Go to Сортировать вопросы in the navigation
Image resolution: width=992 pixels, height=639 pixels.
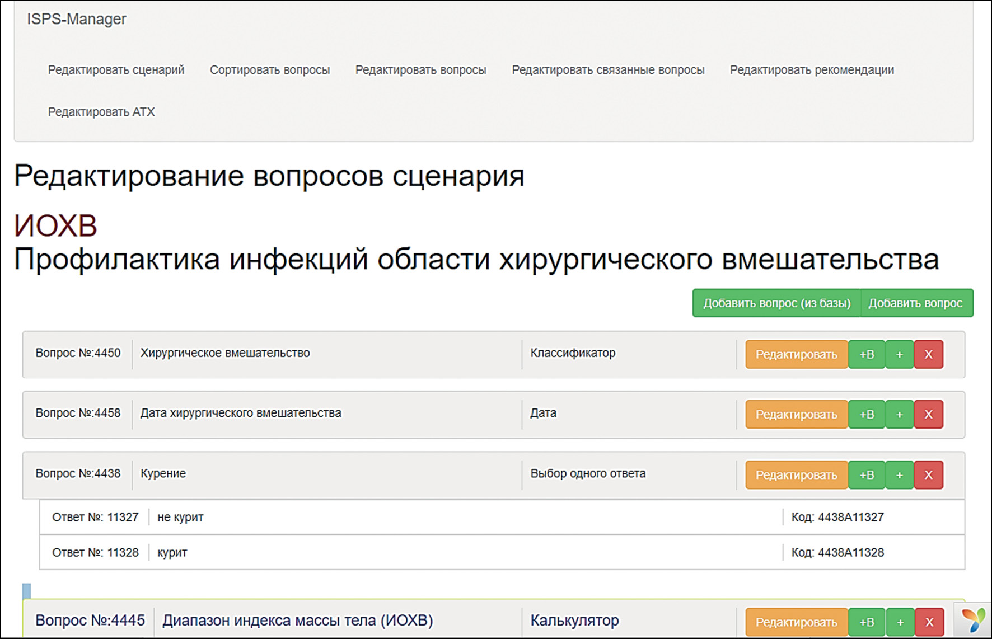click(x=269, y=70)
